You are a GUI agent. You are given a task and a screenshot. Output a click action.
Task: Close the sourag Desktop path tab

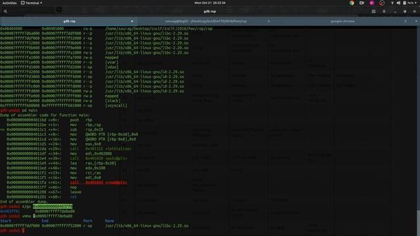point(268,21)
